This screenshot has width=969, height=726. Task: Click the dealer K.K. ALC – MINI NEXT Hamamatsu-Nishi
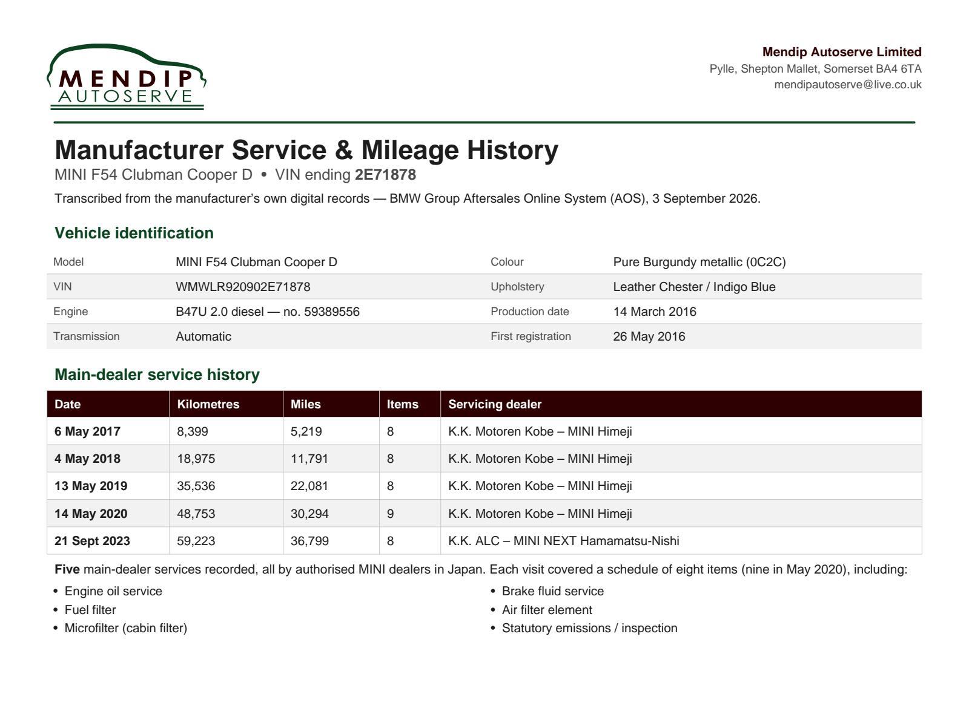coord(564,541)
